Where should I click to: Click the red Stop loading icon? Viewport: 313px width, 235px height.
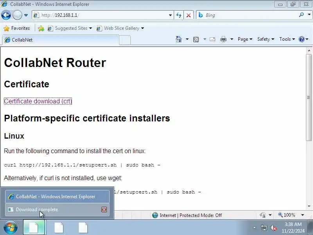[189, 15]
